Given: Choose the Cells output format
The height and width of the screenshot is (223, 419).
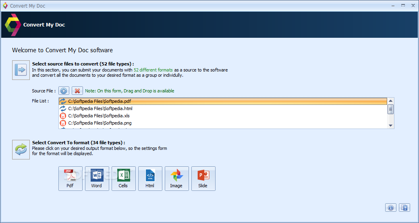Looking at the screenshot, I should [x=123, y=178].
